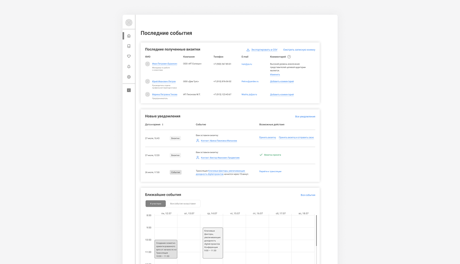Open Wednesday conference event card in calendar
Viewport: 460px width, 264px height.
point(212,242)
